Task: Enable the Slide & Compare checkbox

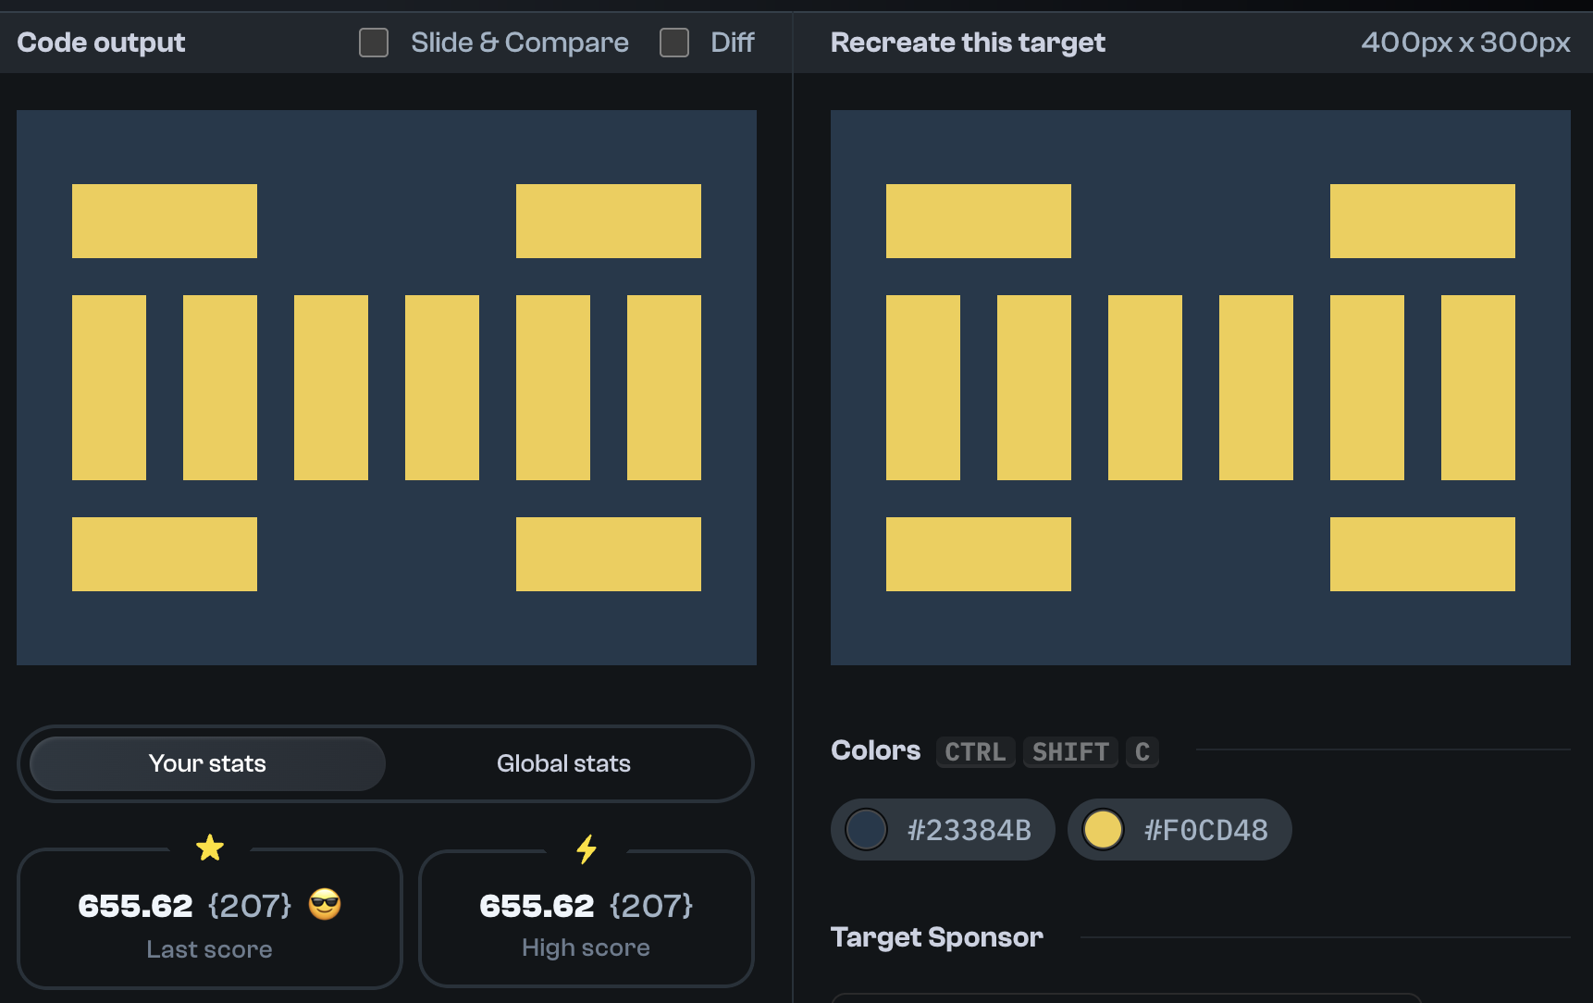Action: pos(374,42)
